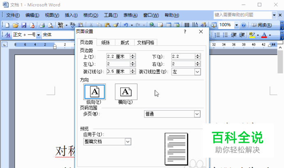Open the Styles and Formatting icon
Screen dimensions: 284x168
pos(8,35)
